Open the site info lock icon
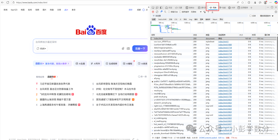 click(14, 3)
